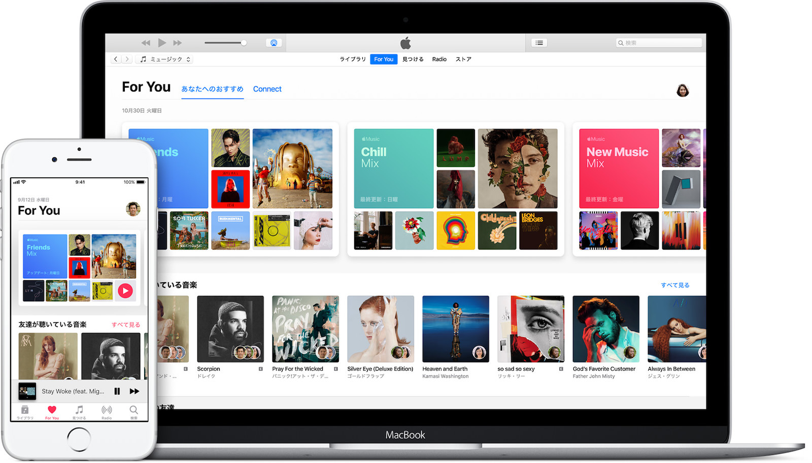Open the Childqueen album cover
This screenshot has height=463, width=812.
[497, 230]
